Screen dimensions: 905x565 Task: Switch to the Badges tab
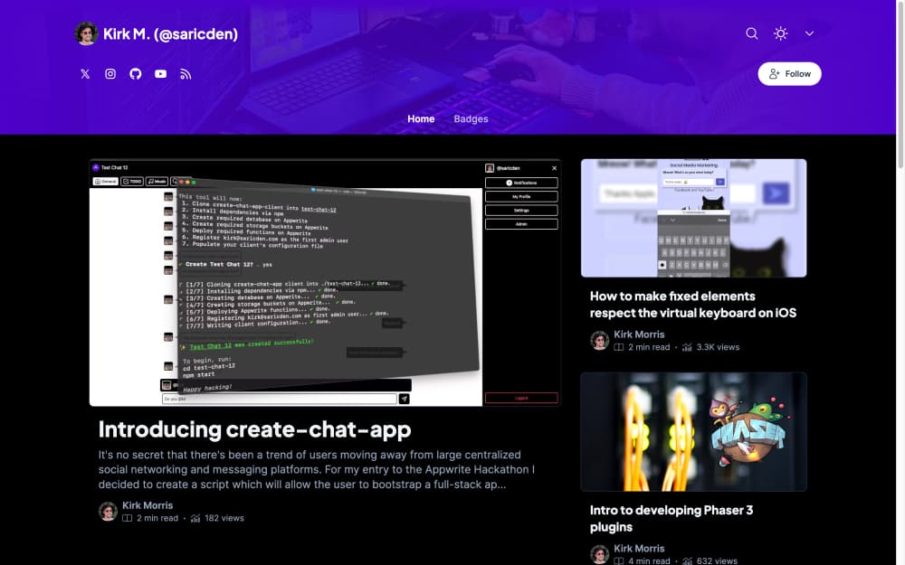click(x=471, y=119)
